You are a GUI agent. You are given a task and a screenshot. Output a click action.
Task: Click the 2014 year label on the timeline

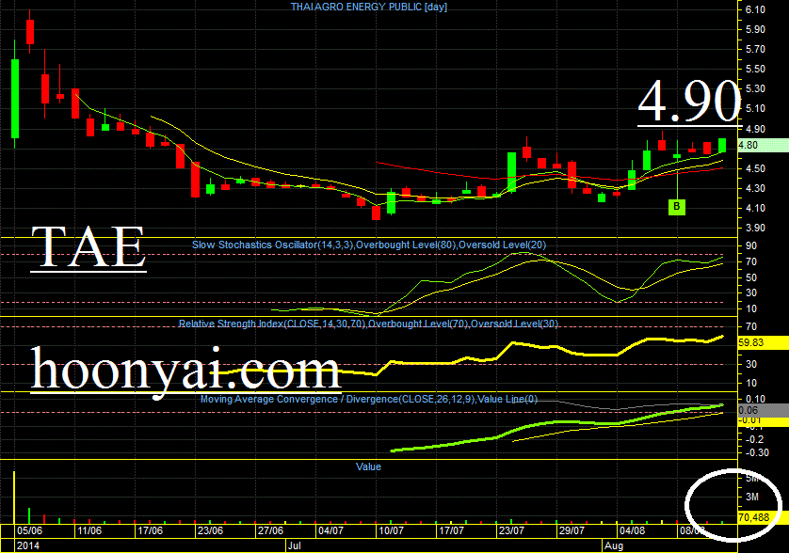tap(27, 545)
